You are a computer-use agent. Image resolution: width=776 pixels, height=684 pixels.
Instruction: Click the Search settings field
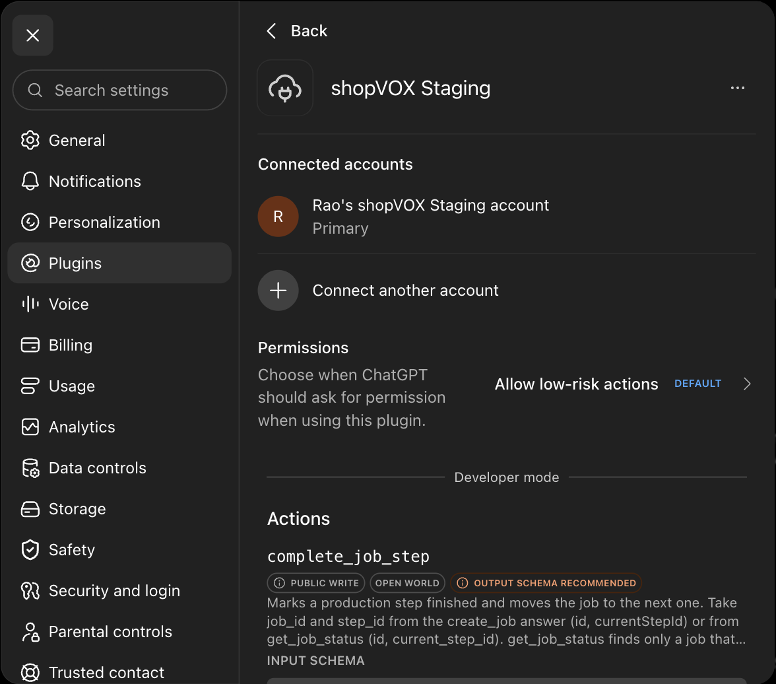pos(120,90)
